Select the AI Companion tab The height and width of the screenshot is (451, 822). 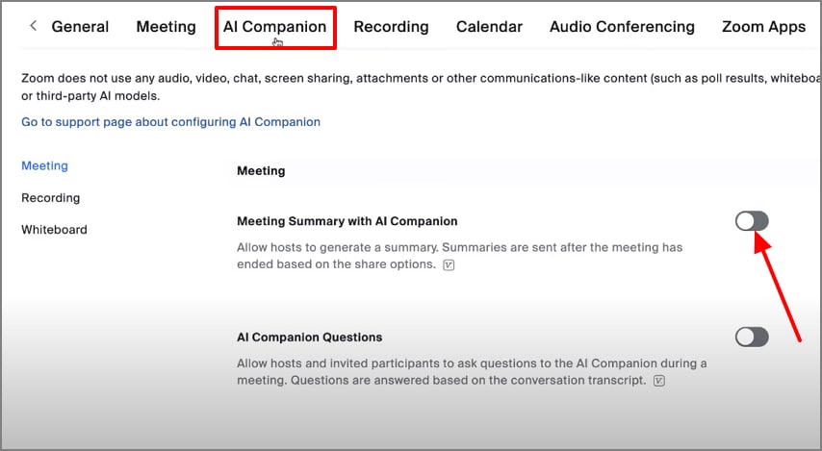[274, 27]
